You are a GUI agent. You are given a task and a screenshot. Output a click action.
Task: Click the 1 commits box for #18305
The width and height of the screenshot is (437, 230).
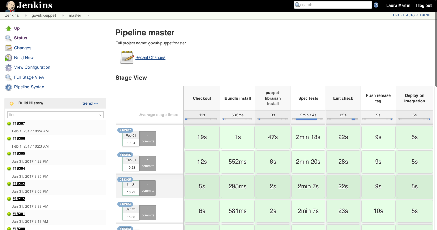148,188
